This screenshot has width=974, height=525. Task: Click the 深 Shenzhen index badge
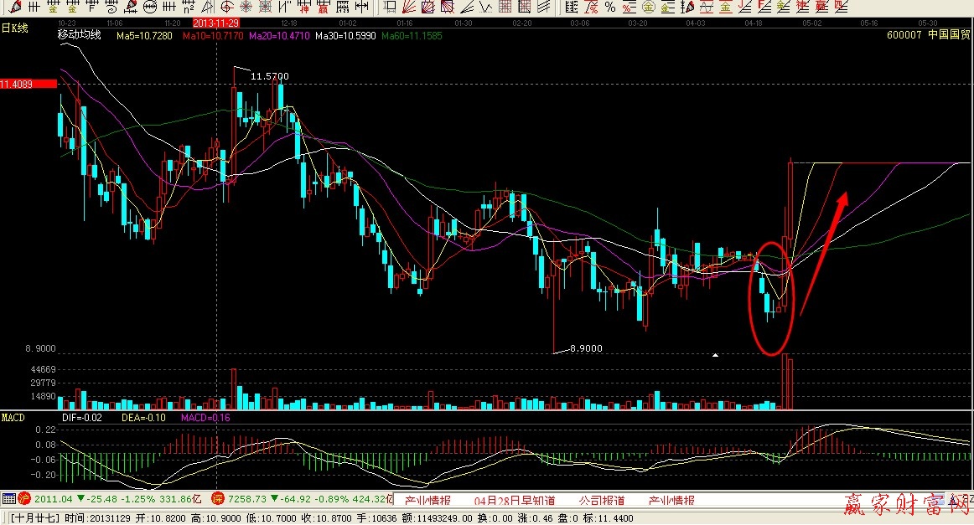tap(217, 499)
